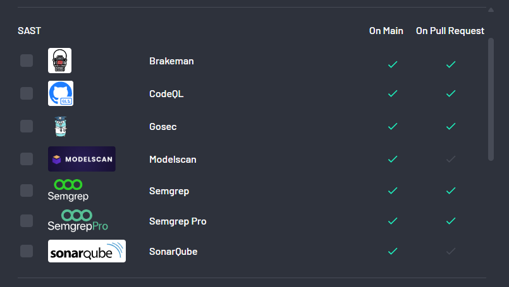Check the Modelscan checkbox

[x=27, y=159]
